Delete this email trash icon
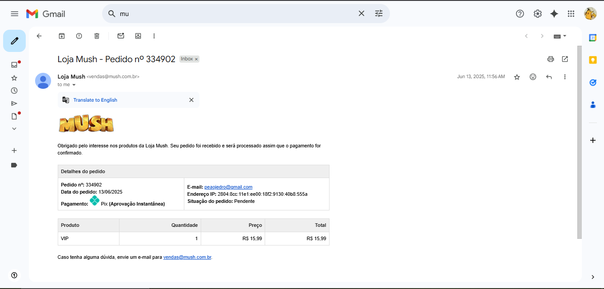Screen dimensions: 604x289 [97, 36]
